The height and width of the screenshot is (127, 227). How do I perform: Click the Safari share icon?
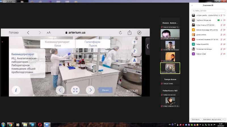tap(129, 32)
